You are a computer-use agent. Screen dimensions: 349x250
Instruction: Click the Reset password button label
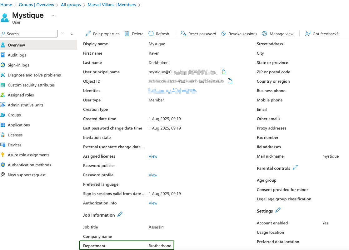202,34
